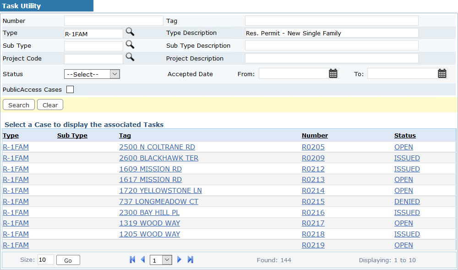458x270 pixels.
Task: Expand the Status dropdown
Action: pos(92,74)
